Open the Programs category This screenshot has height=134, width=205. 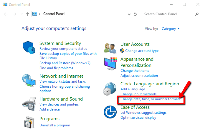click(x=49, y=119)
